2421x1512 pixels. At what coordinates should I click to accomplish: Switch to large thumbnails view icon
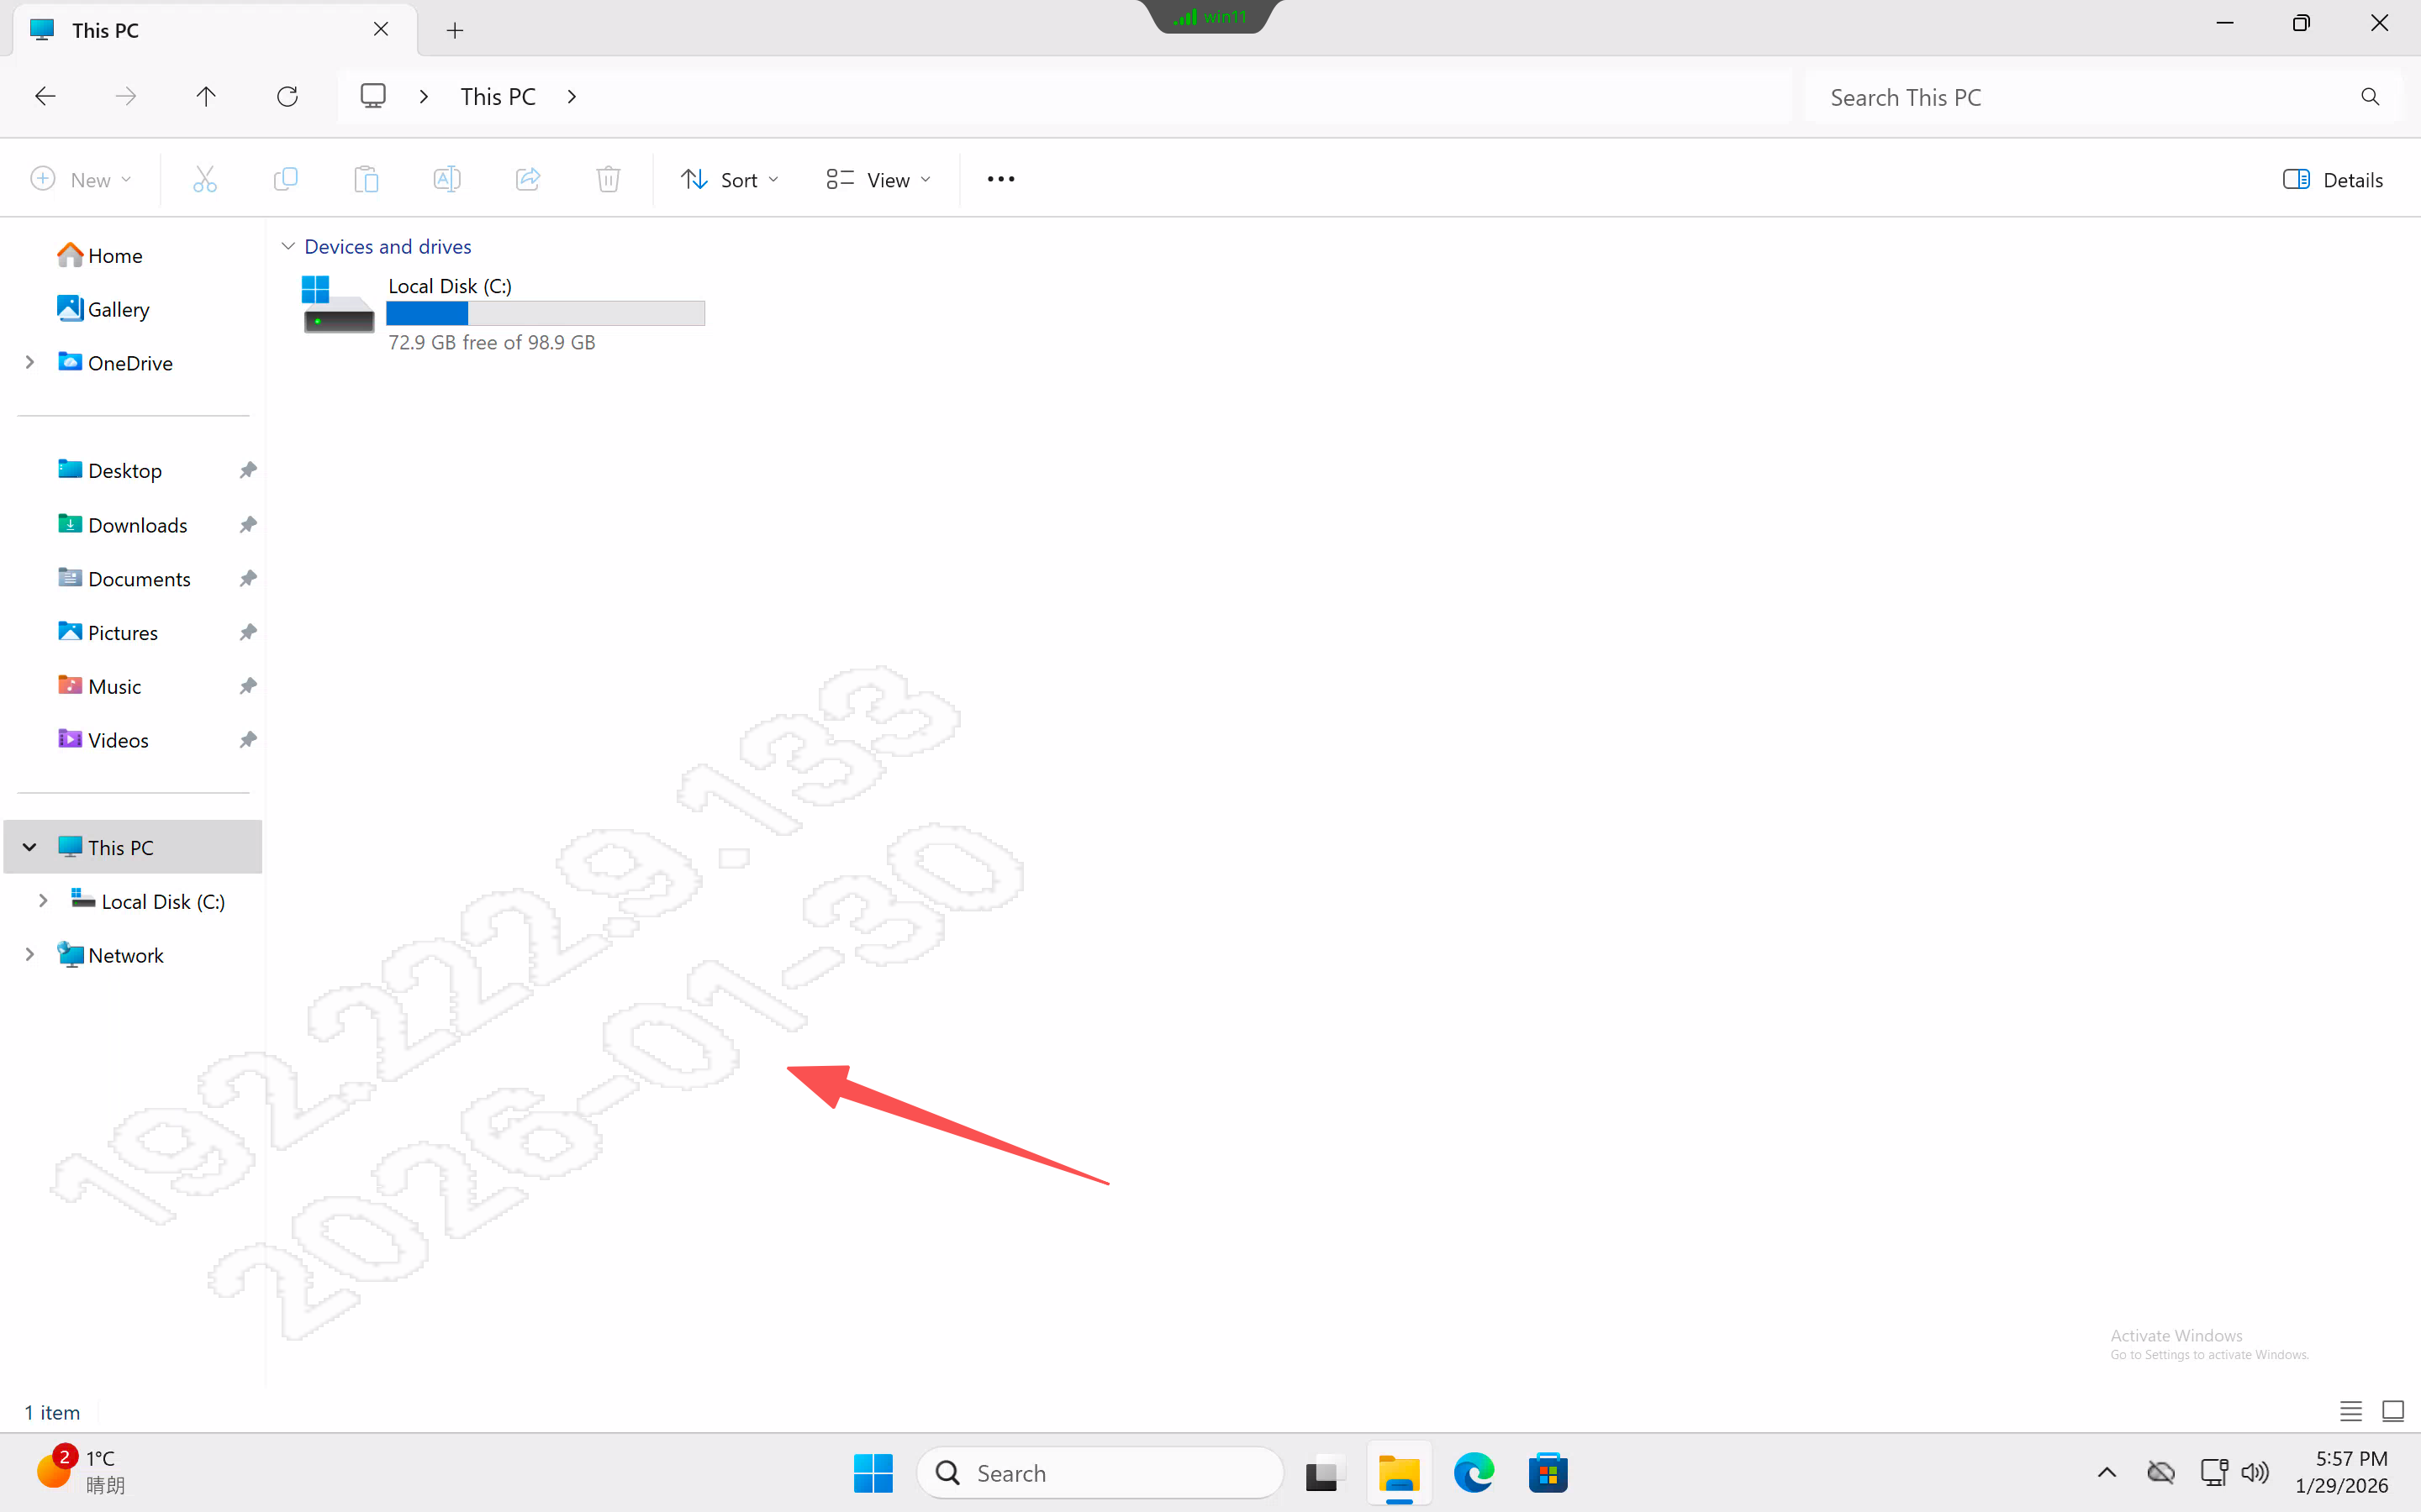pyautogui.click(x=2392, y=1411)
